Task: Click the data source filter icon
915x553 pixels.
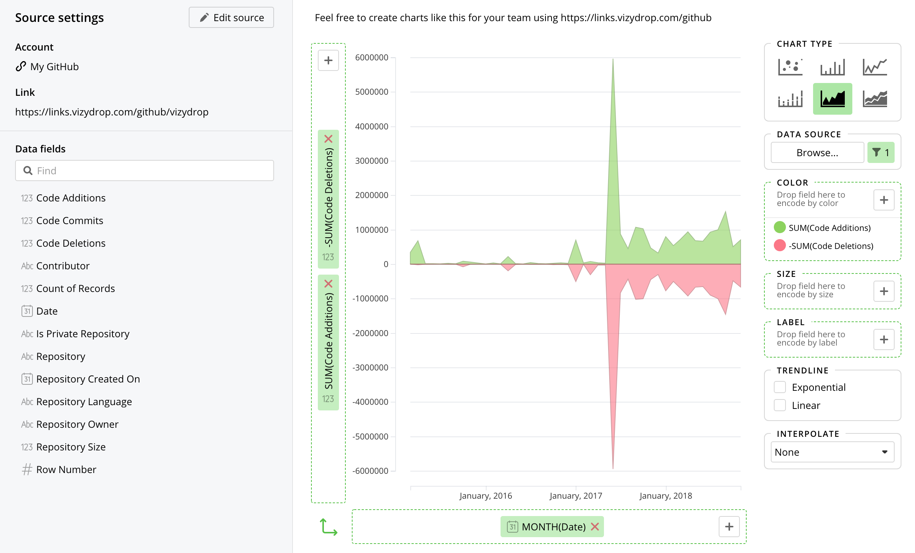Action: [x=881, y=152]
